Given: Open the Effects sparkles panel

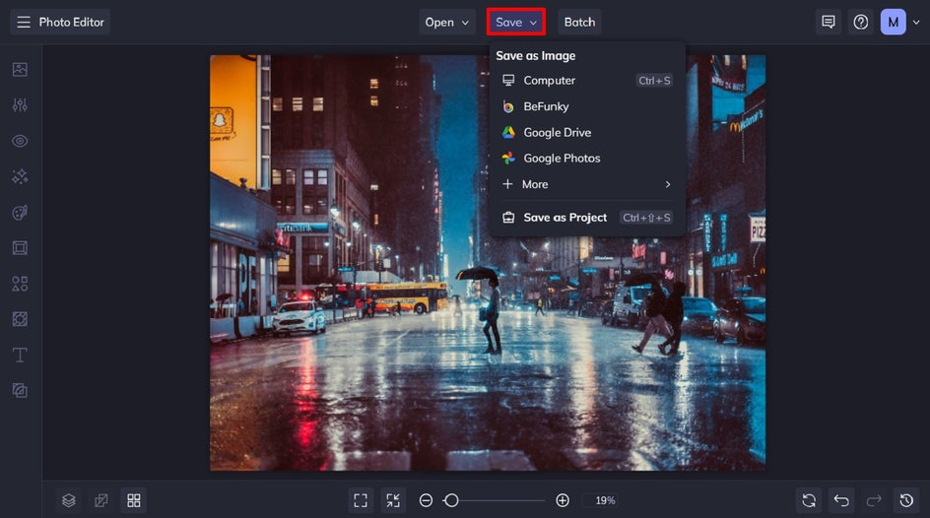Looking at the screenshot, I should coord(20,176).
